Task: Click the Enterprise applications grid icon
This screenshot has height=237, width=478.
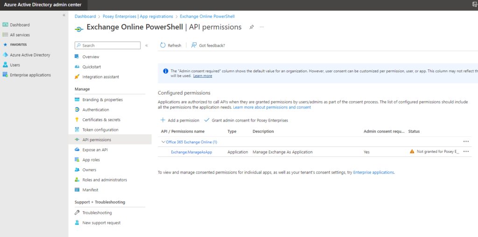Action: 5,75
